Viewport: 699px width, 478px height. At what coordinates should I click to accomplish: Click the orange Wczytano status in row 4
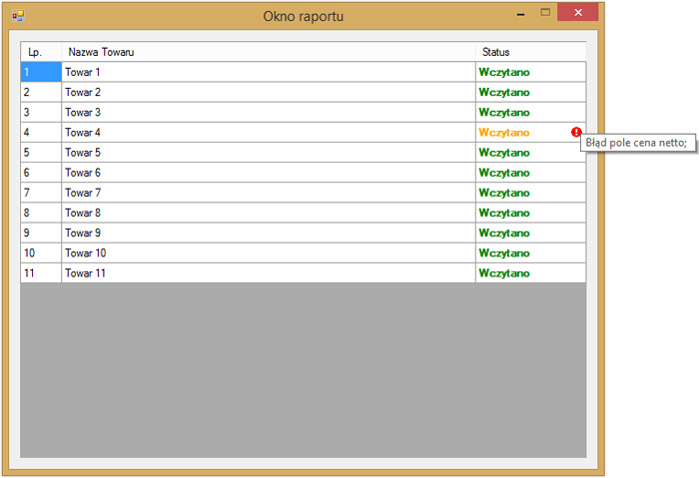[x=504, y=133]
